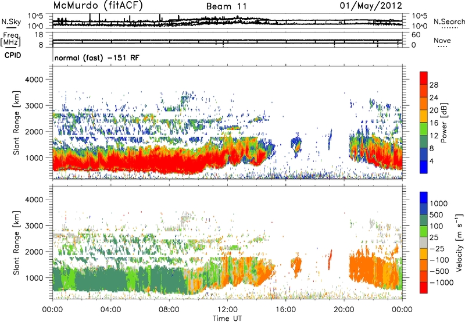465x322 pixels.
Task: Select the Beam 11 header label
Action: click(226, 6)
